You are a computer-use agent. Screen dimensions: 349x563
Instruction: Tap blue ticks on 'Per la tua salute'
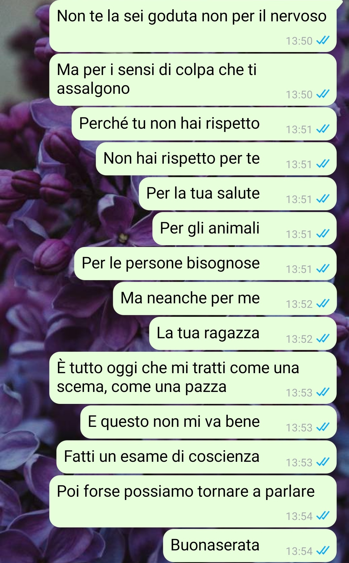point(323,199)
